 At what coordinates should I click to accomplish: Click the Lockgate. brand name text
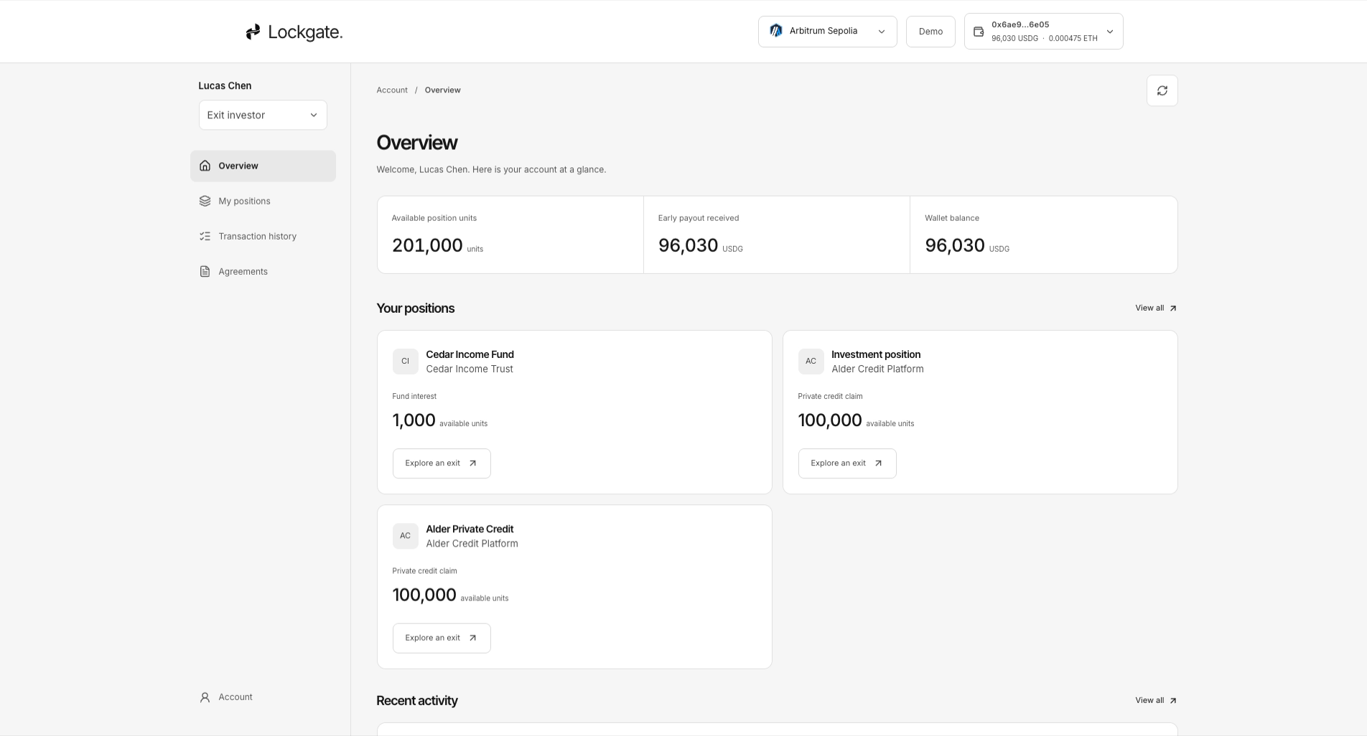point(305,32)
